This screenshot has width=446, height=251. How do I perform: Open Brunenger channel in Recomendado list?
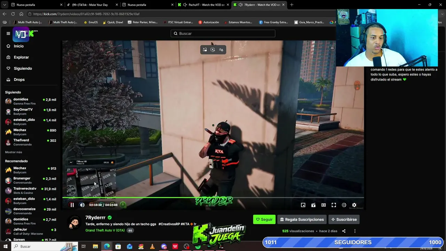31,180
